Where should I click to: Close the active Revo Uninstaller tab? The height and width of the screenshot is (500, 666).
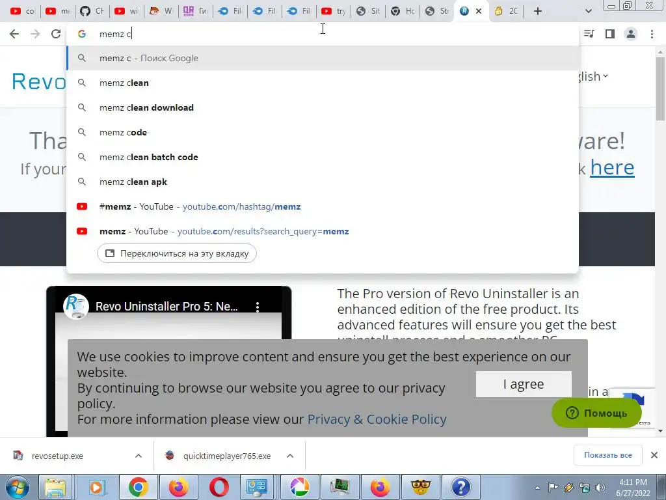[479, 11]
